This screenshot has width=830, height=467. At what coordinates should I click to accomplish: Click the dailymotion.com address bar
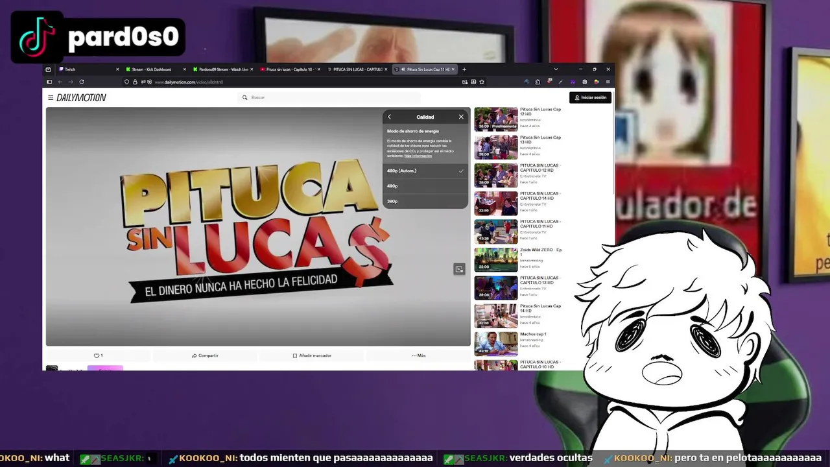(x=305, y=82)
